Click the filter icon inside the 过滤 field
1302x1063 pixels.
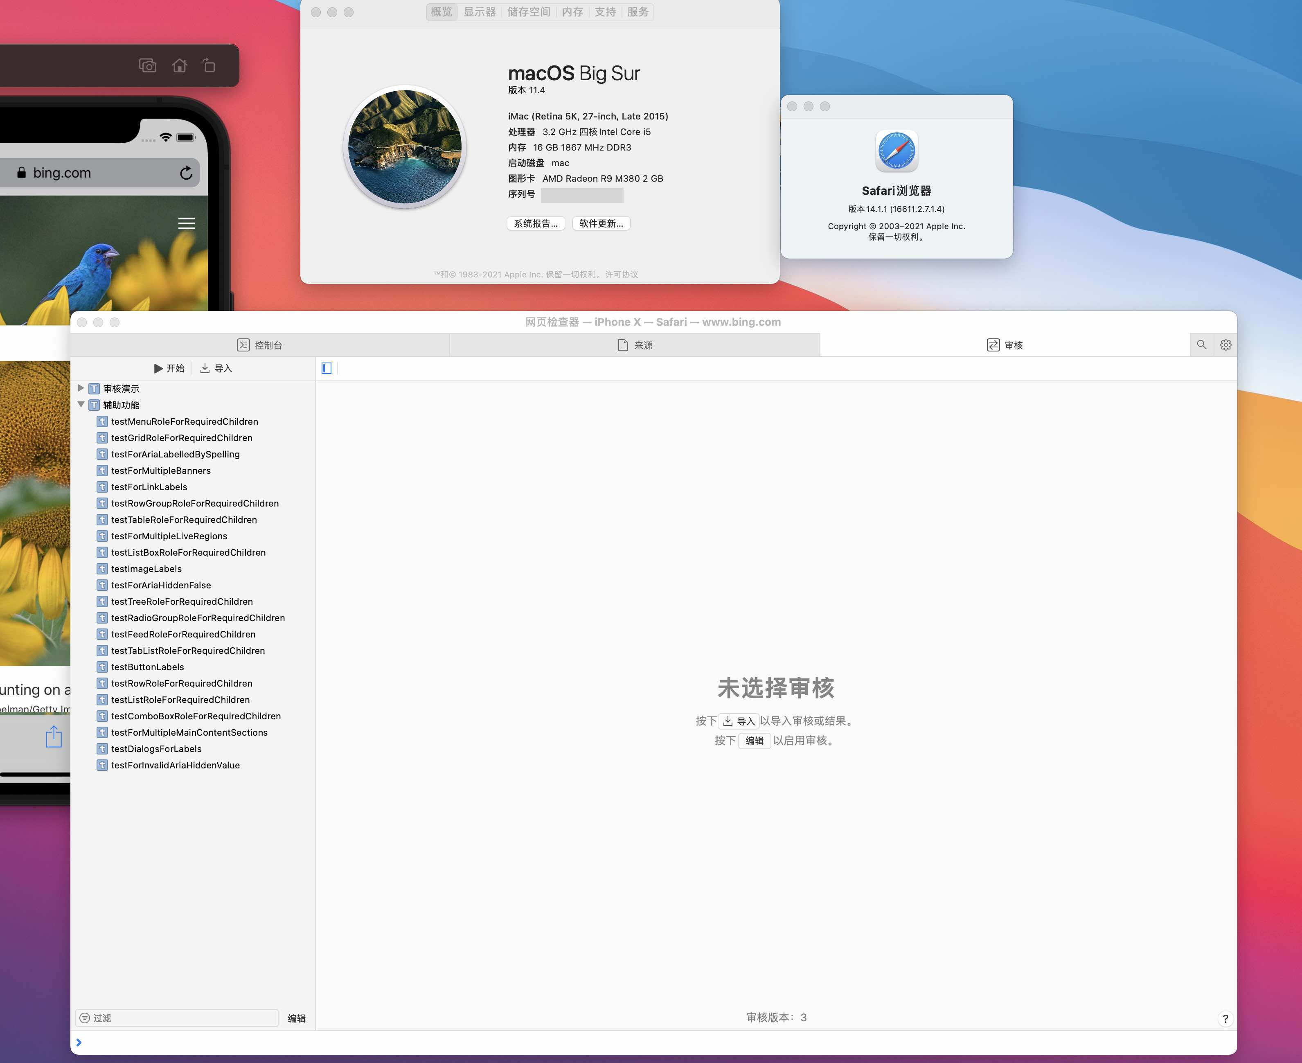pyautogui.click(x=85, y=1018)
